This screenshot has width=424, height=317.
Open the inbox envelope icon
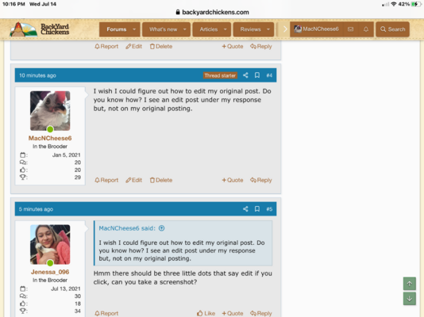[350, 29]
